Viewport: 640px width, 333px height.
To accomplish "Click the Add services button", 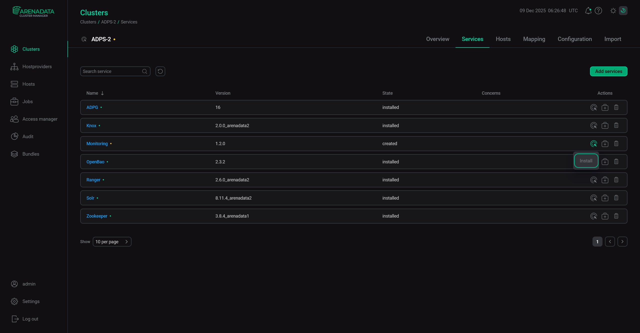I will point(608,71).
